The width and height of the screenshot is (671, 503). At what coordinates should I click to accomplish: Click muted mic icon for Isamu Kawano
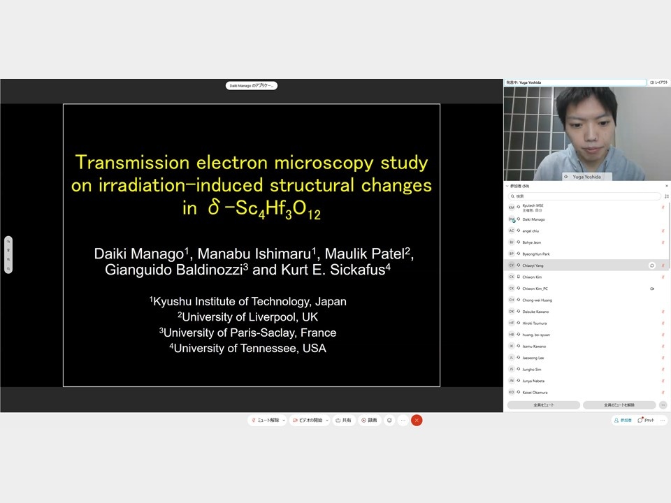coord(663,346)
